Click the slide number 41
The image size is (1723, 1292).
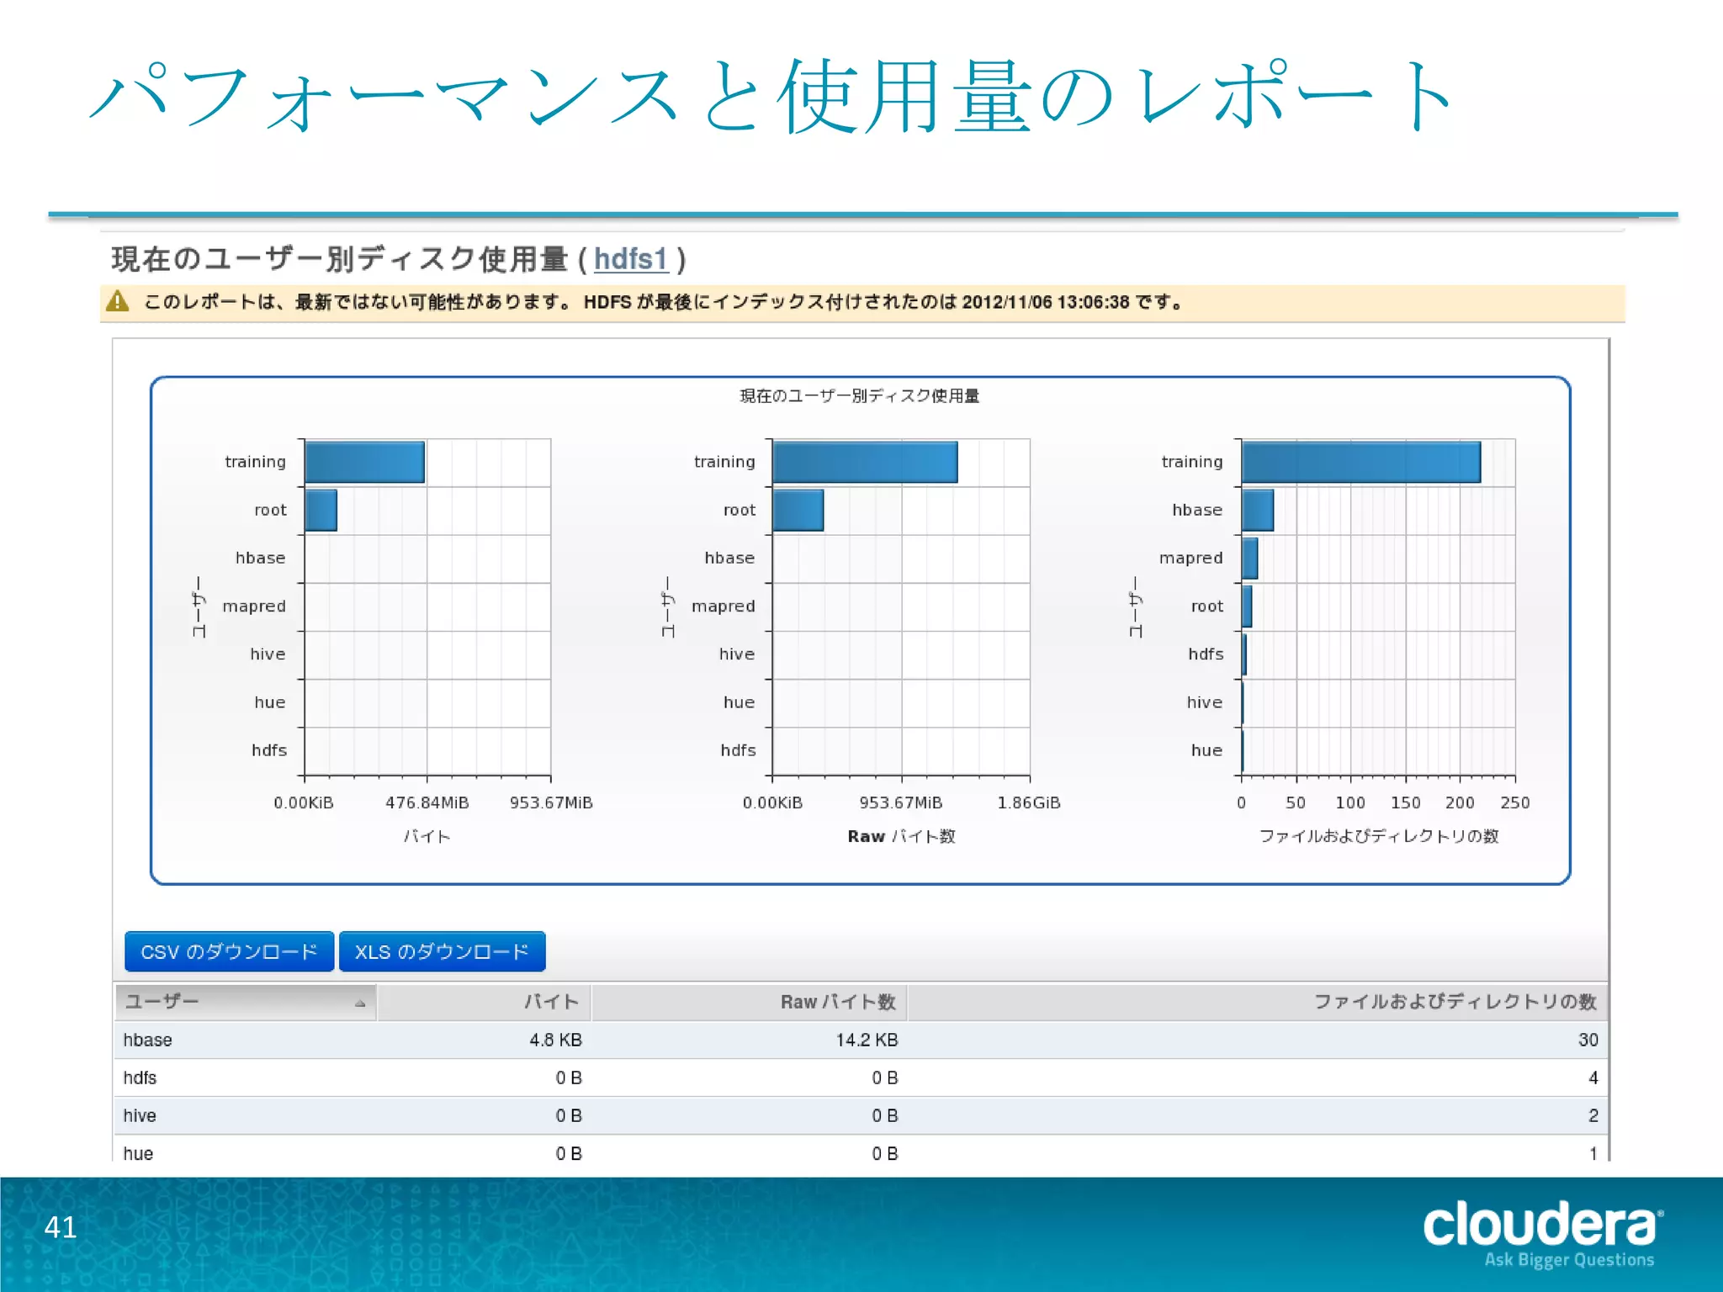(x=61, y=1227)
